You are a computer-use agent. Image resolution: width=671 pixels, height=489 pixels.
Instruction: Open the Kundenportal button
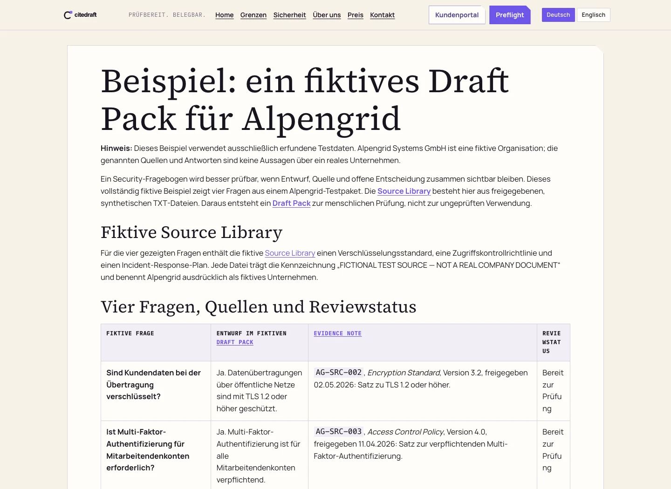(x=457, y=15)
